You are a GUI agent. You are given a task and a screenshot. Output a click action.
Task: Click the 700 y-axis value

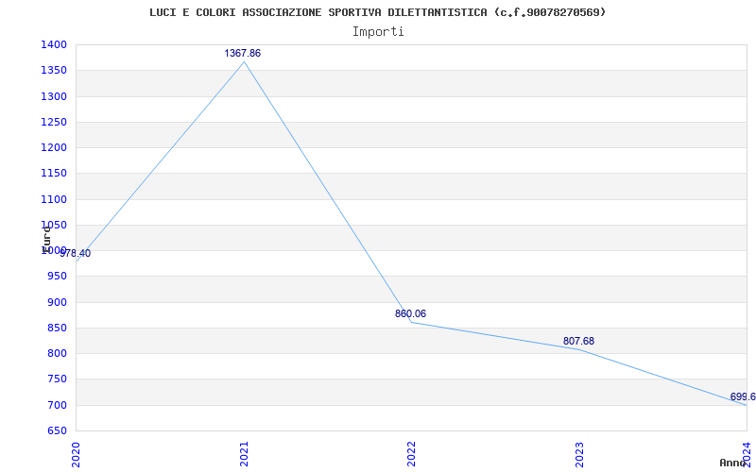(57, 405)
